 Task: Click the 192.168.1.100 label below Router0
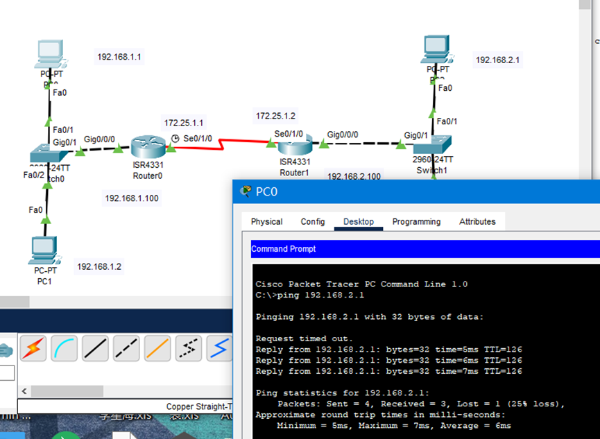tap(132, 198)
